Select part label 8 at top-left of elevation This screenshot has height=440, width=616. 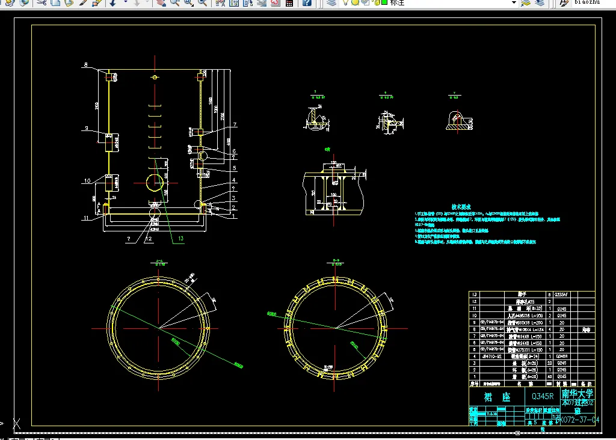point(85,65)
